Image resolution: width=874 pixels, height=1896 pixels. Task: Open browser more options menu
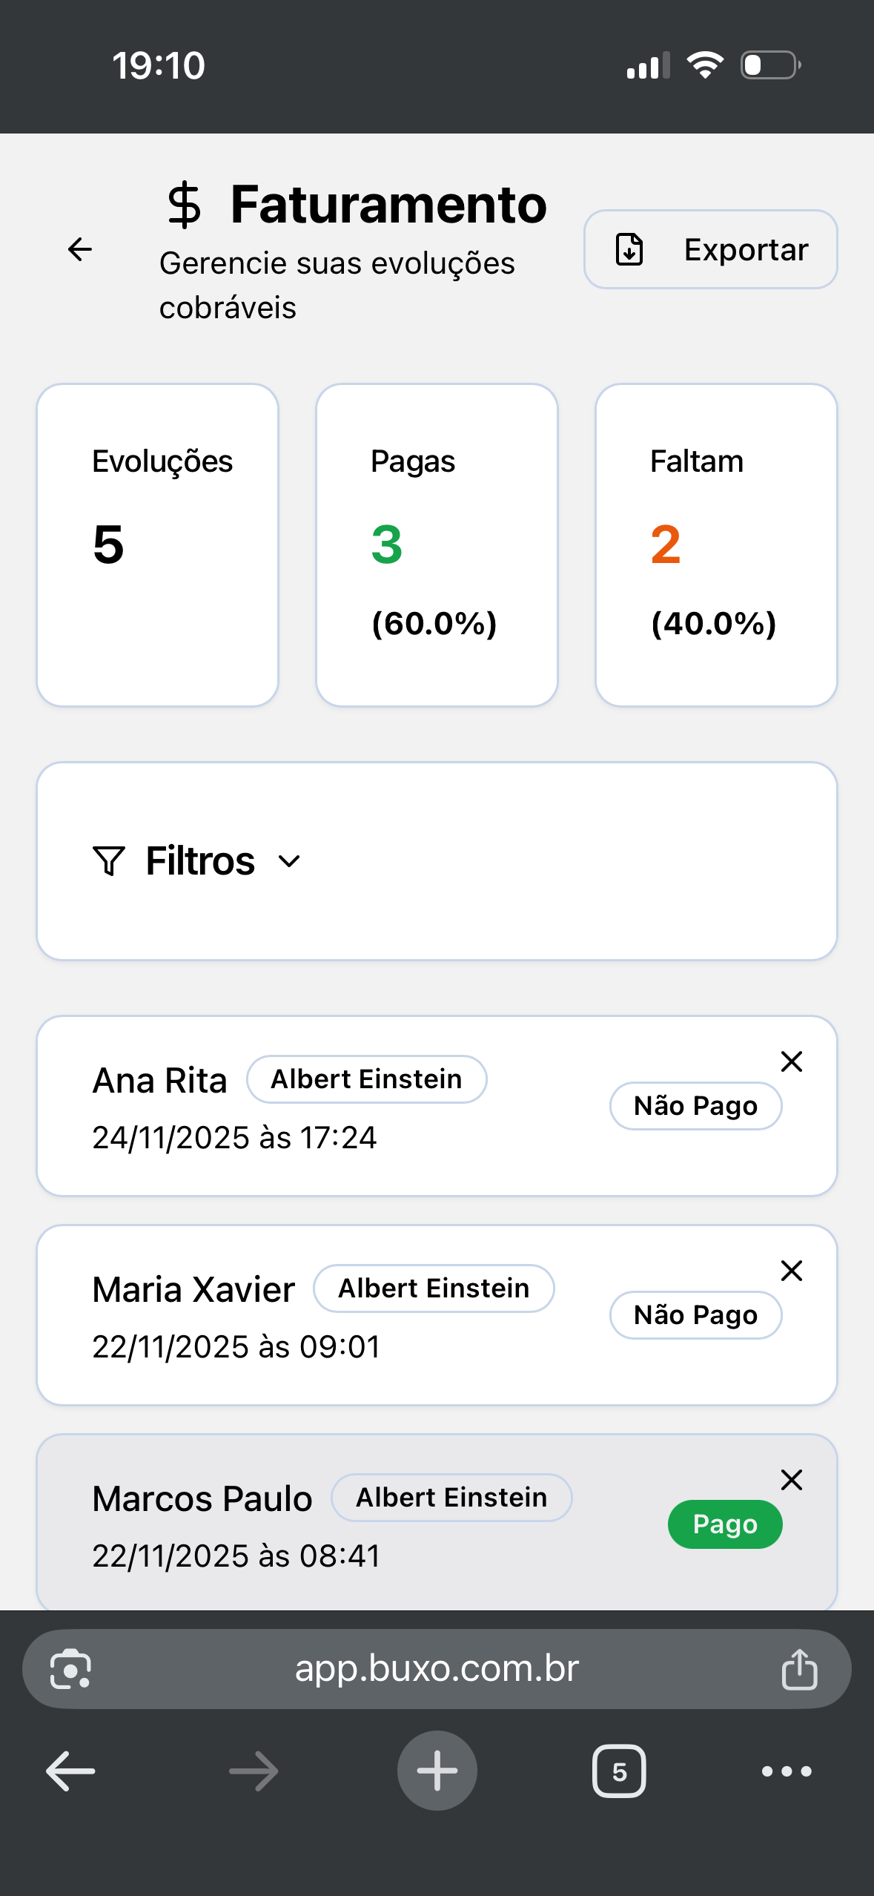pyautogui.click(x=787, y=1771)
